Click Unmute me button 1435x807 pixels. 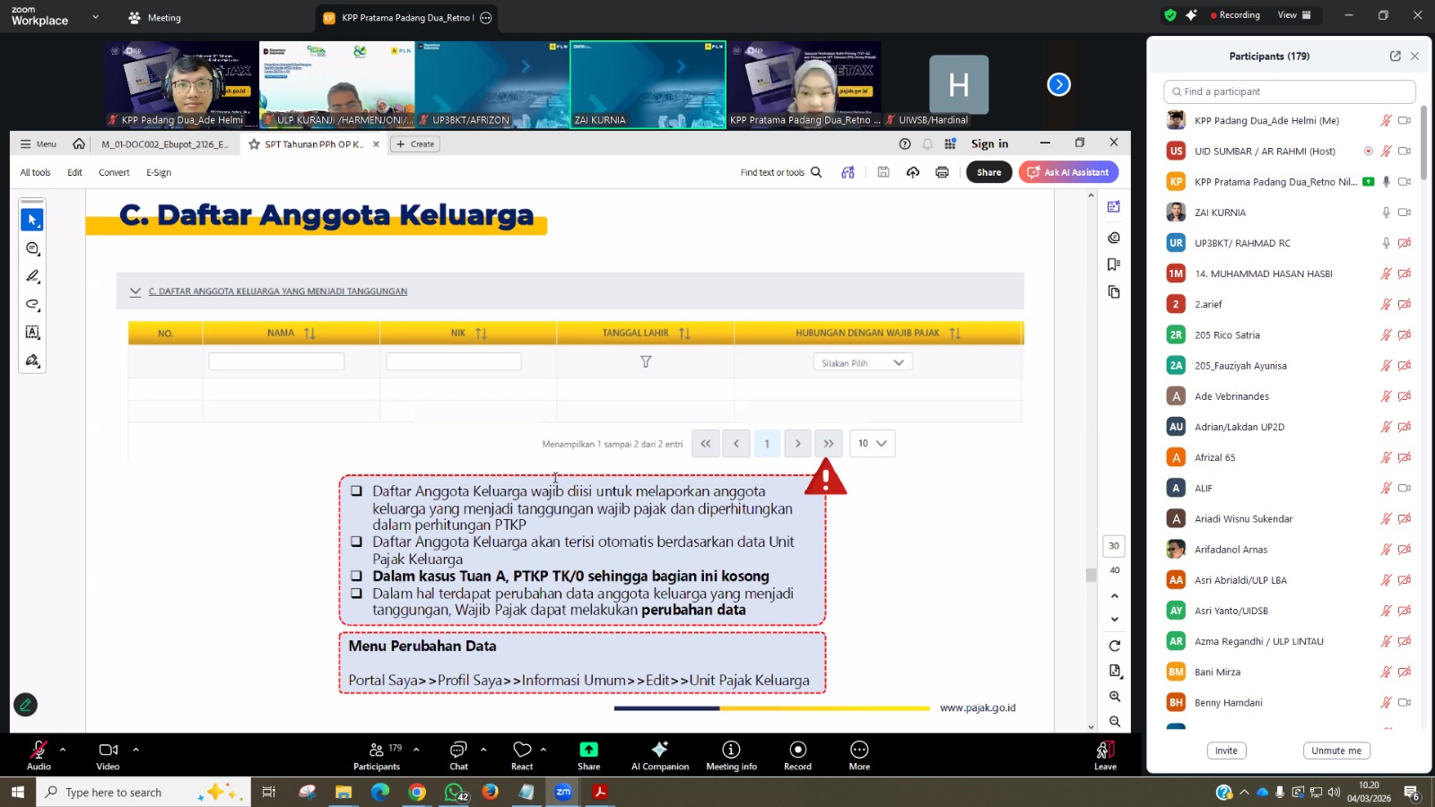[x=1335, y=751]
